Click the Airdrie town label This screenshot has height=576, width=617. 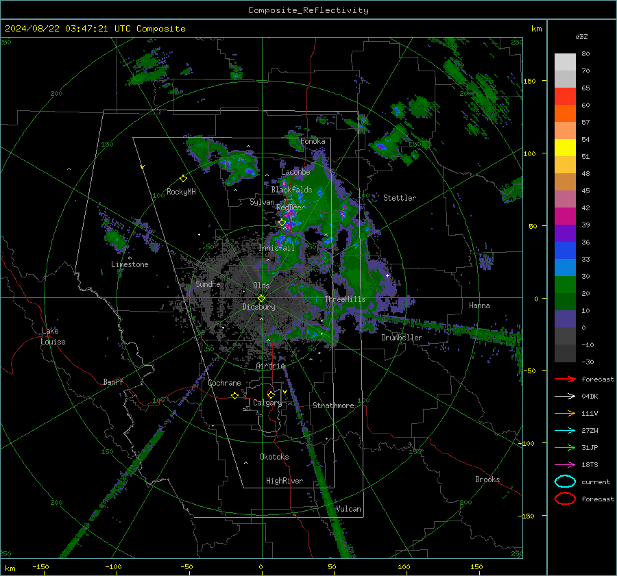270,366
